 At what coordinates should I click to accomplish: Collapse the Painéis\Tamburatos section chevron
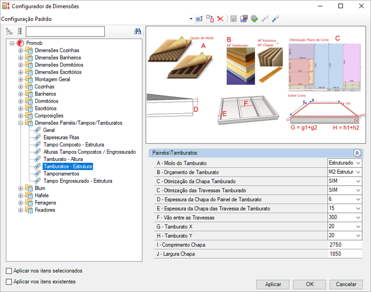pos(357,153)
